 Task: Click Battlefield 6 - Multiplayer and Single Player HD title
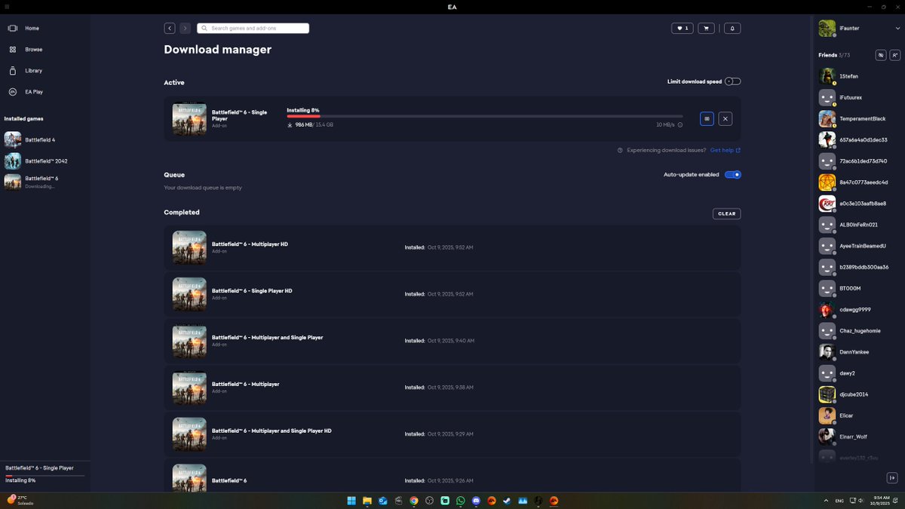point(271,431)
